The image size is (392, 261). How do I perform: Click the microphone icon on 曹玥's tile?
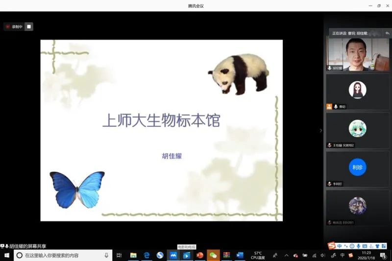pos(336,106)
